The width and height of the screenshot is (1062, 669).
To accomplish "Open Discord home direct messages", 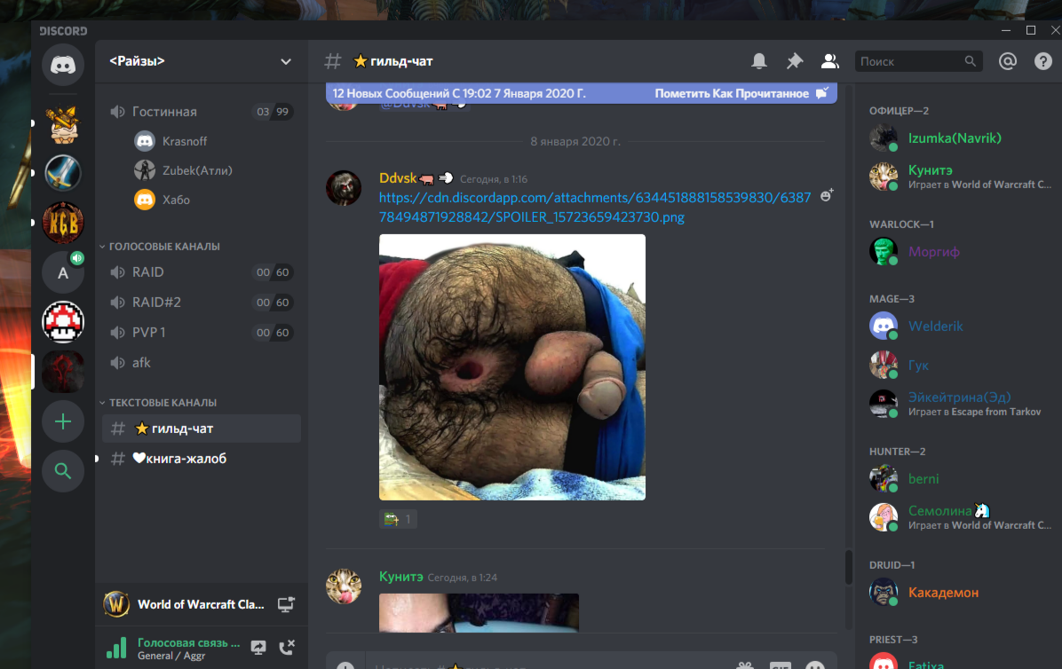I will 62,65.
